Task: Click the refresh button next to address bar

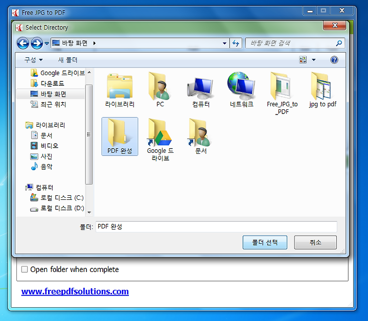Action: (236, 43)
